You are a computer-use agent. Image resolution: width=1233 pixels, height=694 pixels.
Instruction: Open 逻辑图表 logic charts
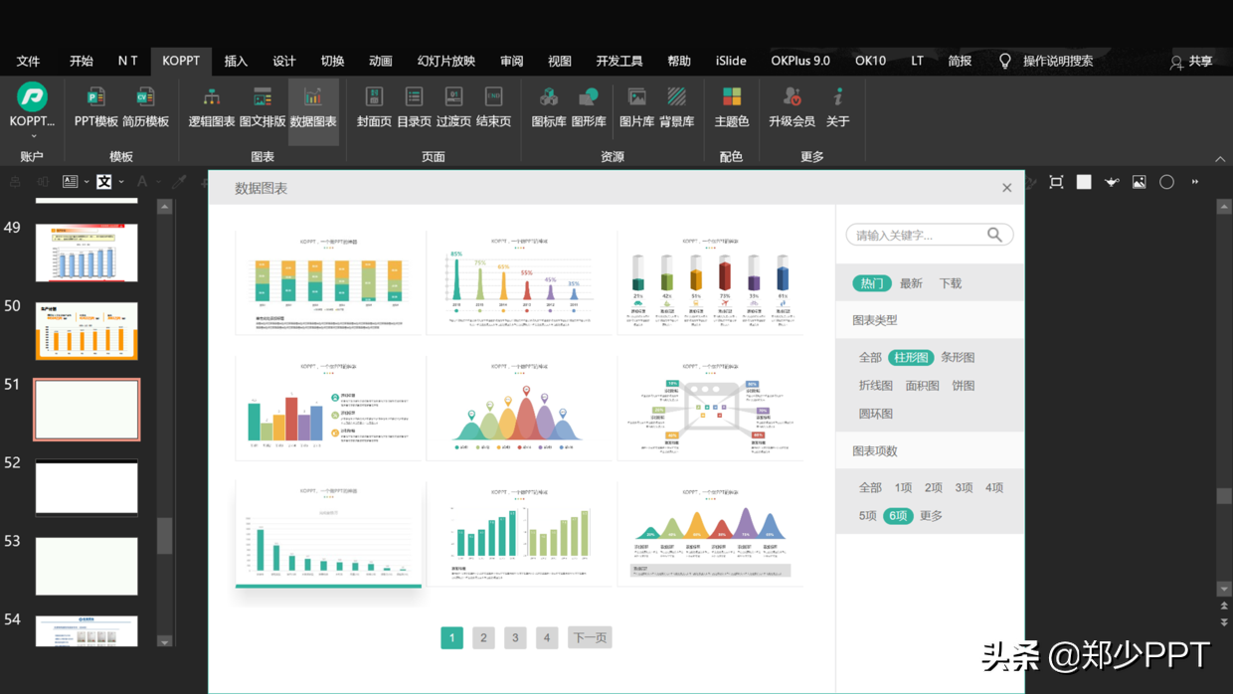[x=212, y=107]
